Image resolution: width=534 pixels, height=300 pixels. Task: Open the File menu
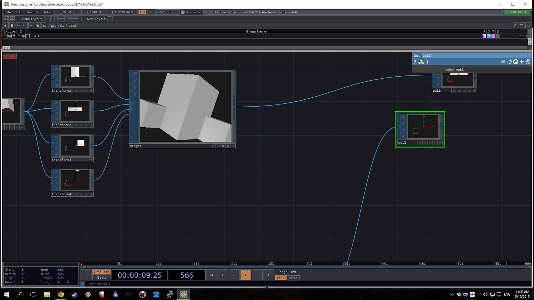pyautogui.click(x=8, y=12)
